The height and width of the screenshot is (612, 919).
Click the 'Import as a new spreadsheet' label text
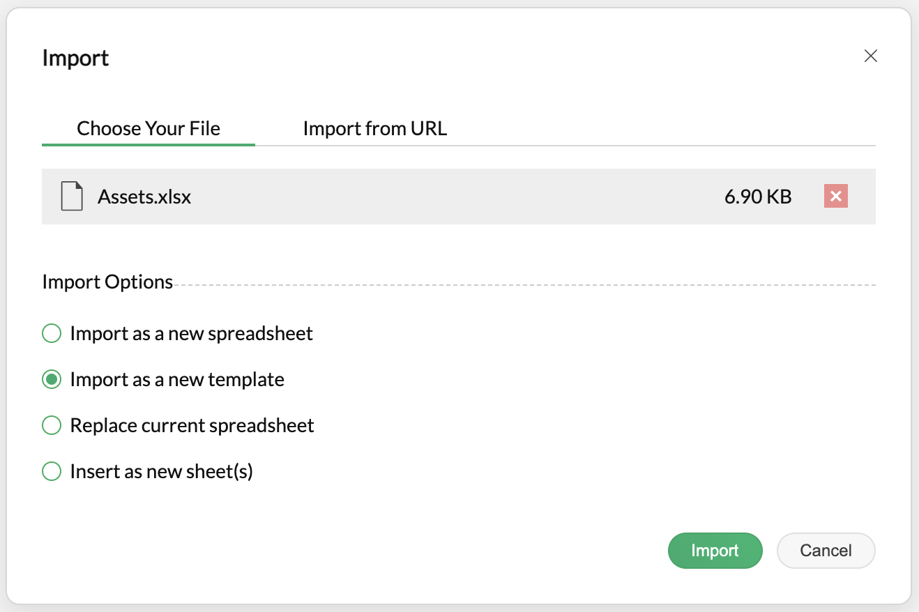(191, 334)
